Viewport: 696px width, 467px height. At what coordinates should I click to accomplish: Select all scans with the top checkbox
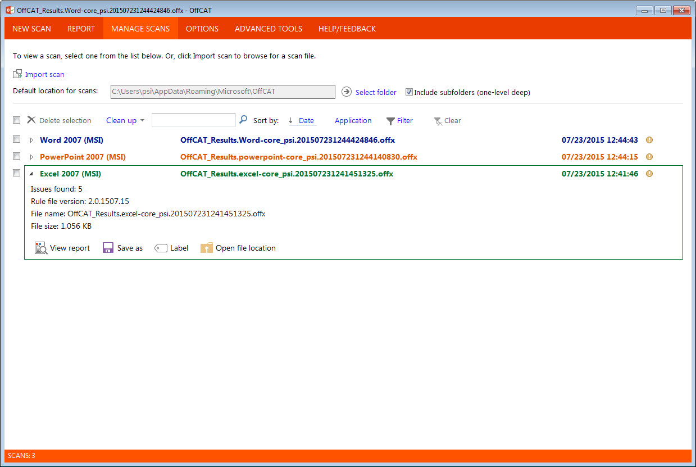[16, 120]
